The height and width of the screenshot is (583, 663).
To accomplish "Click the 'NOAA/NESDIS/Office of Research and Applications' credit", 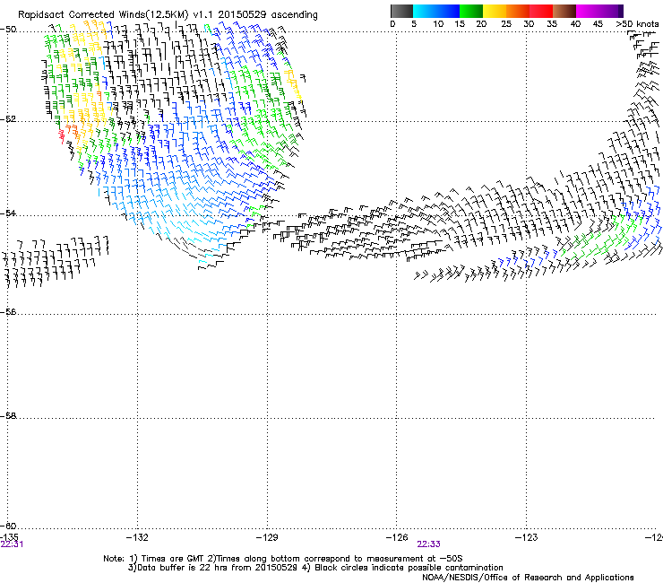I will coord(528,578).
